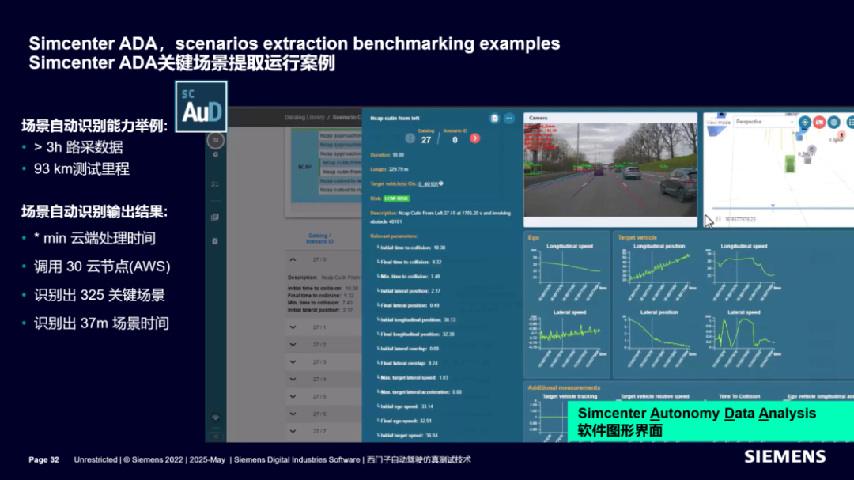Click the sidebar collapse arrow at bottom

pos(216,437)
